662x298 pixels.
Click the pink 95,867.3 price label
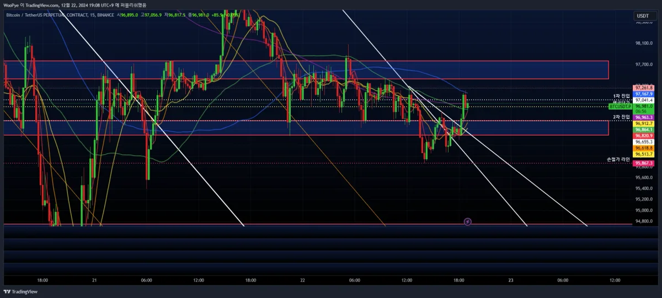(644, 164)
